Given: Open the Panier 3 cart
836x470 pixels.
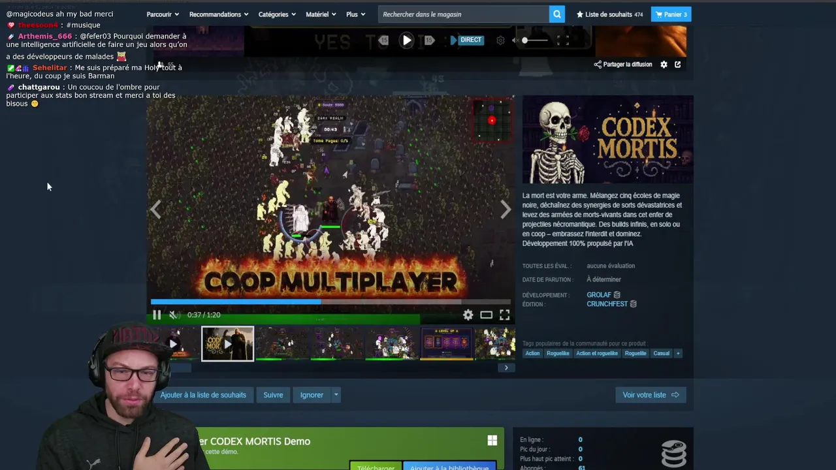Looking at the screenshot, I should 671,14.
